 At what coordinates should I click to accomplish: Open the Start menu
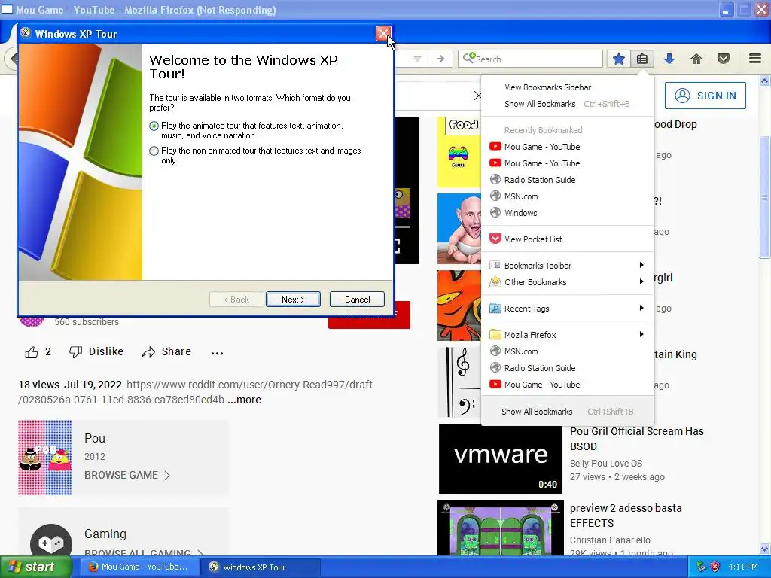coord(35,567)
